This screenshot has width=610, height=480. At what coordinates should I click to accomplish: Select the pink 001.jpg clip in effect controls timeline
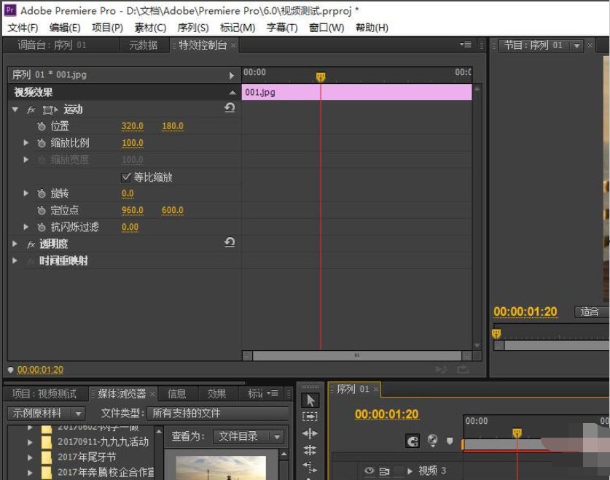(x=357, y=92)
